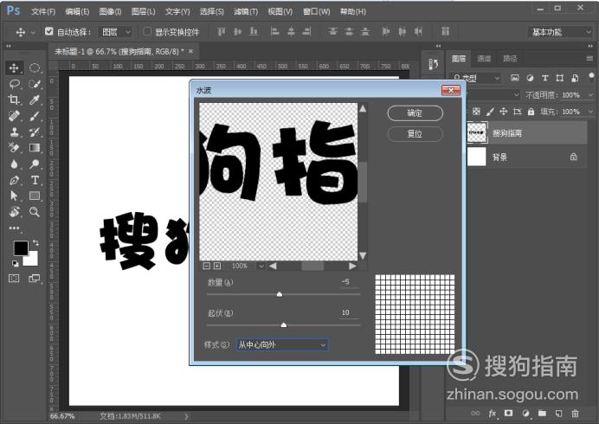The height and width of the screenshot is (424, 599).
Task: Switch to the 通道 channels tab
Action: 484,59
